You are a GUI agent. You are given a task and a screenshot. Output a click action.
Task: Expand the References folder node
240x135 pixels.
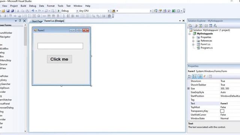pyautogui.click(x=193, y=41)
